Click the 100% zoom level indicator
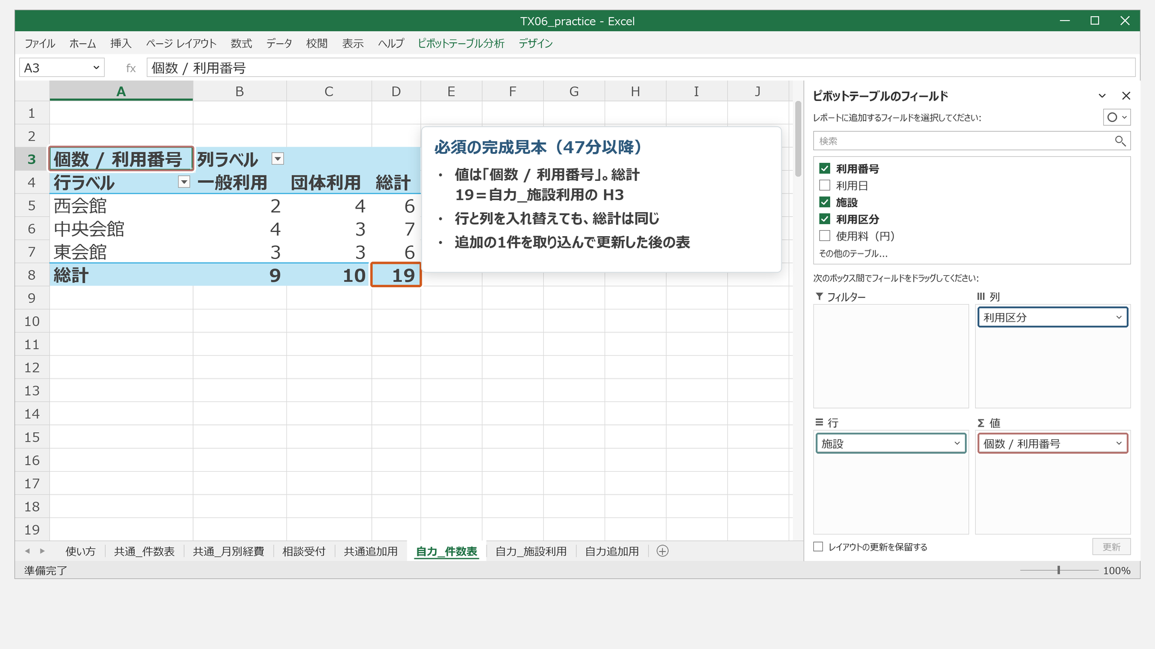Screen dimensions: 1155x649 coord(1116,571)
